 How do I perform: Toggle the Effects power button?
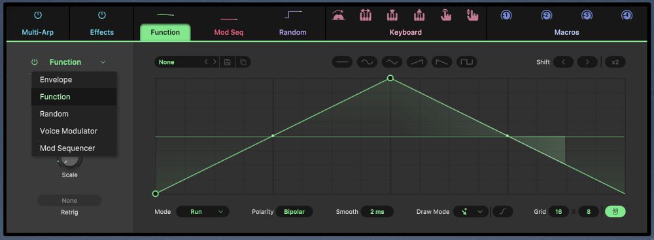point(102,16)
